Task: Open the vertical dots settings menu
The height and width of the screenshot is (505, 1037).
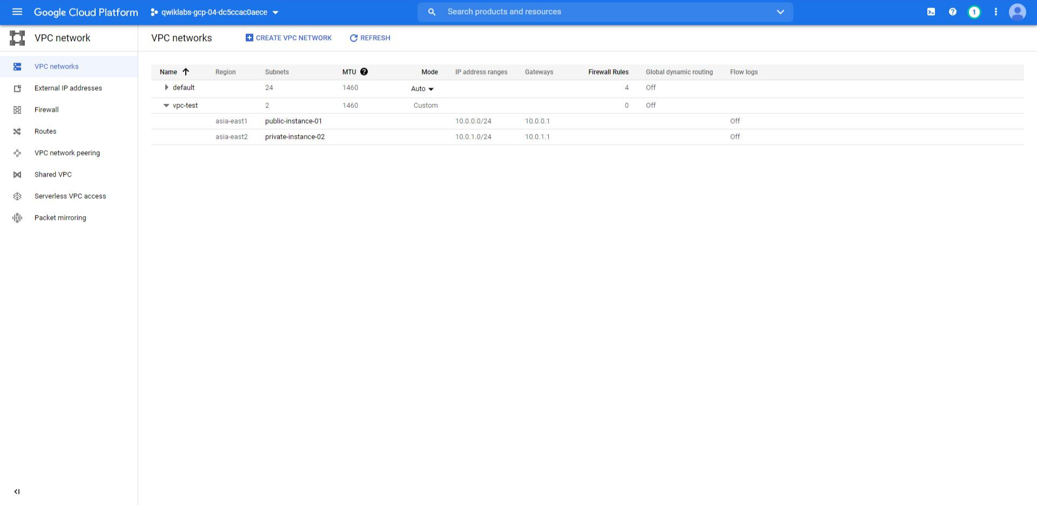Action: [996, 12]
